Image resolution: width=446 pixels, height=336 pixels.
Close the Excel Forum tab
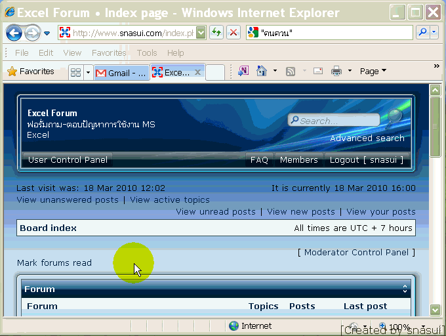[197, 72]
